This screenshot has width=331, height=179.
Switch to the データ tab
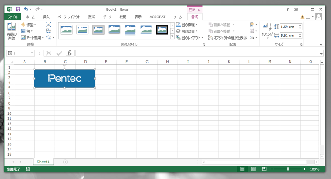(x=108, y=17)
